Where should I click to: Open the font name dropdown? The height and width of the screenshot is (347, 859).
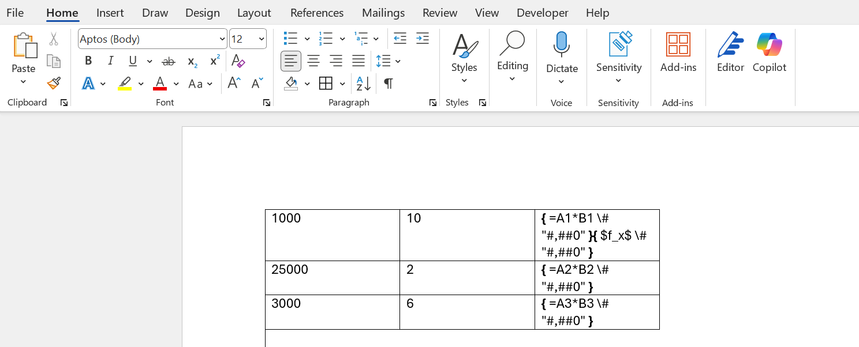coord(222,39)
